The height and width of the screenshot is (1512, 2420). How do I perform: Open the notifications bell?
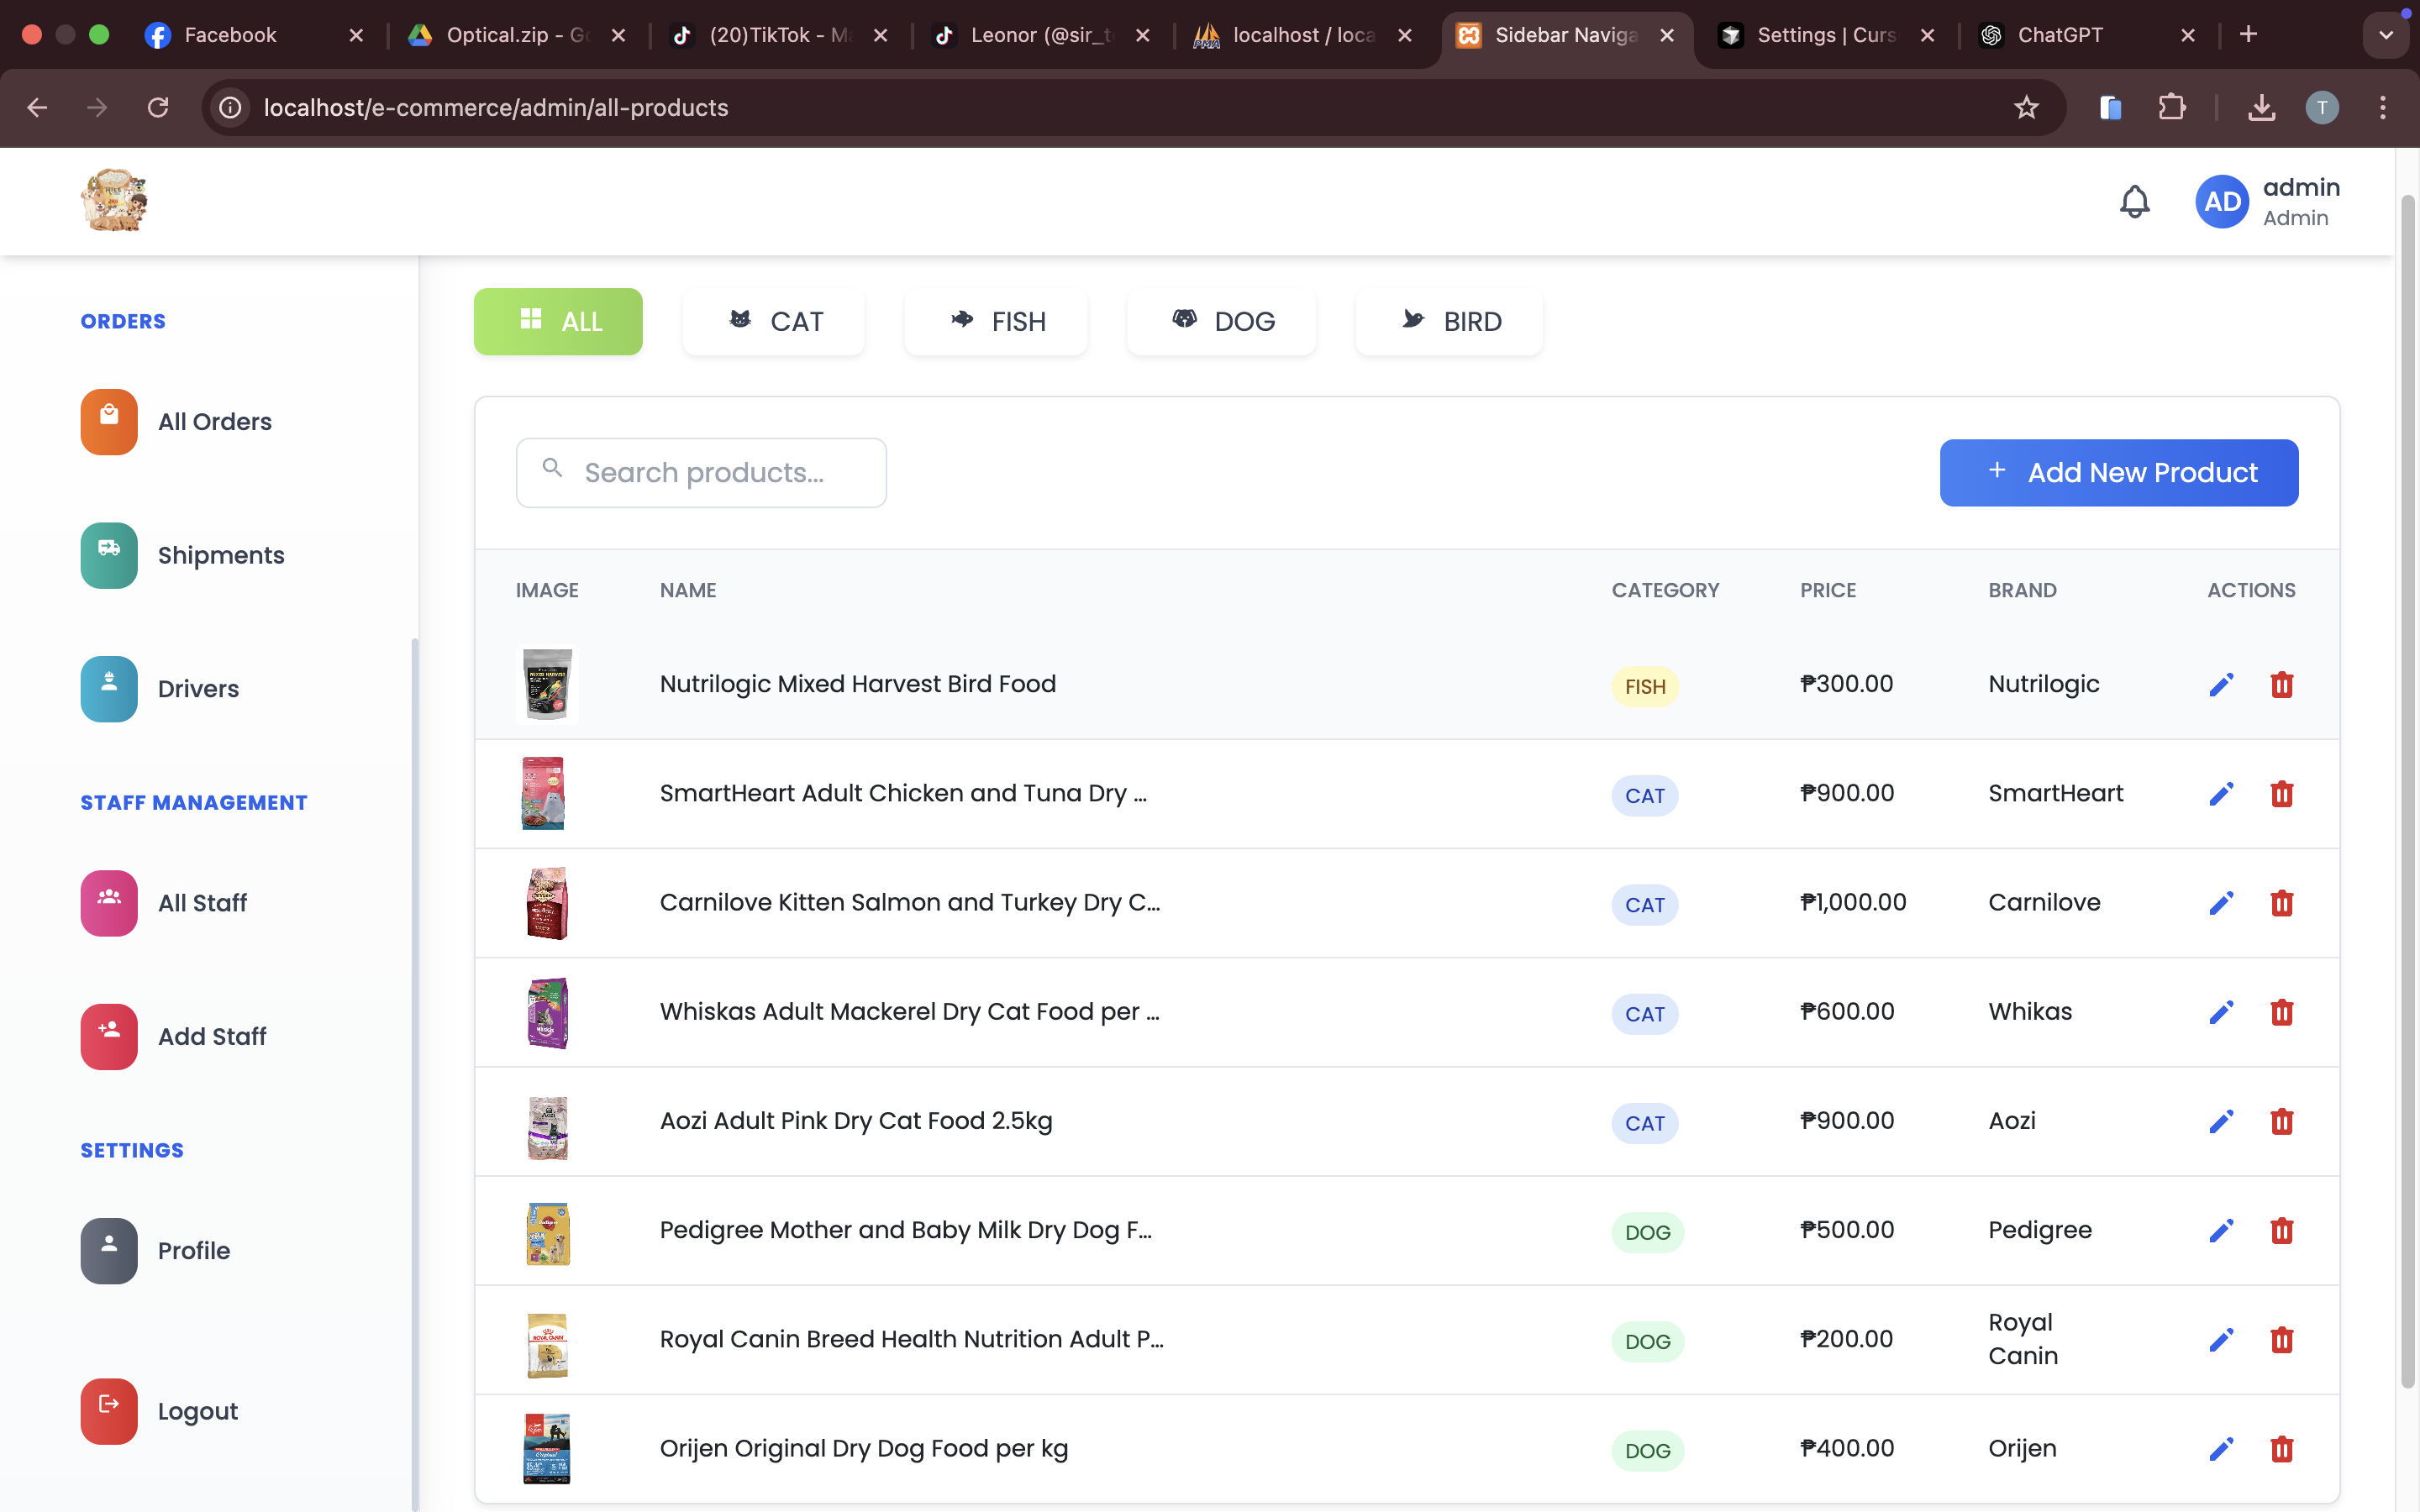coord(2134,202)
